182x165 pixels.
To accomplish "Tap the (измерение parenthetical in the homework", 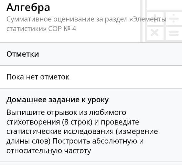I will pos(137,132).
